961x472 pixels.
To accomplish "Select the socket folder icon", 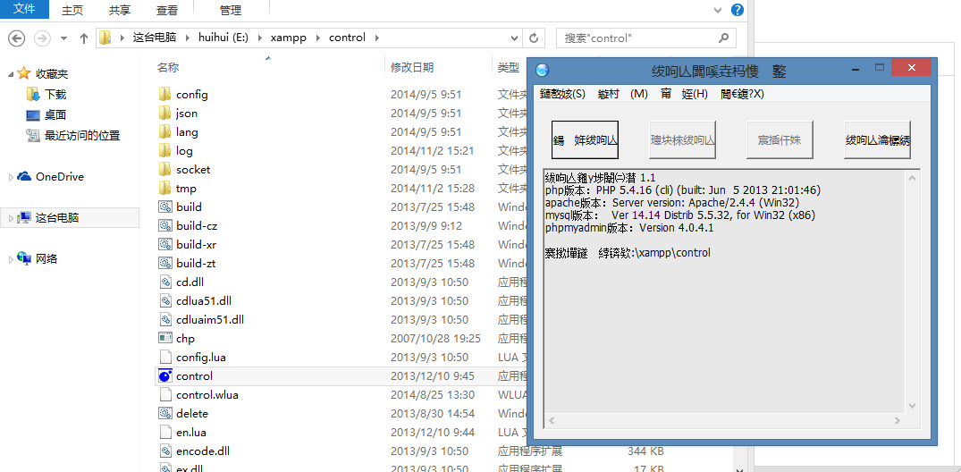I will tap(164, 169).
